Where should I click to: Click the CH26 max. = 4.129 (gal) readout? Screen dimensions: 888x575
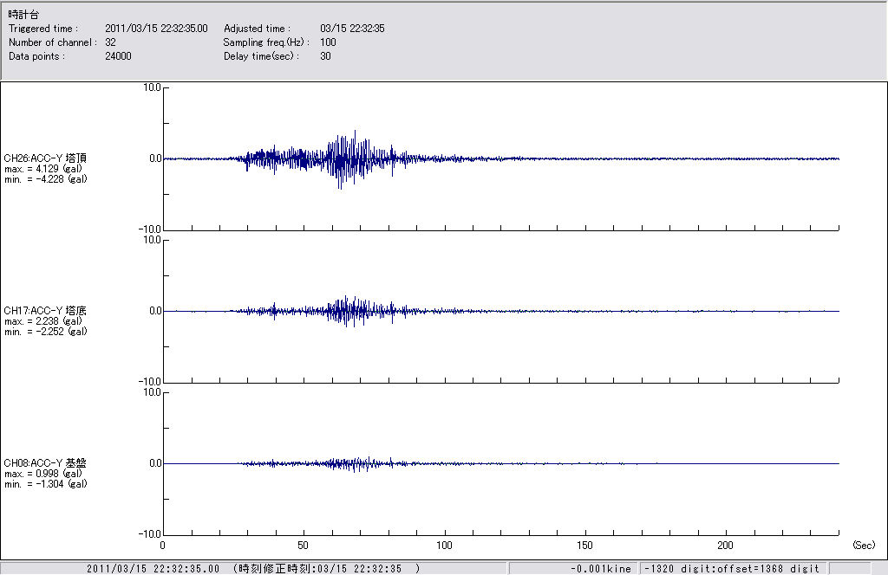45,168
